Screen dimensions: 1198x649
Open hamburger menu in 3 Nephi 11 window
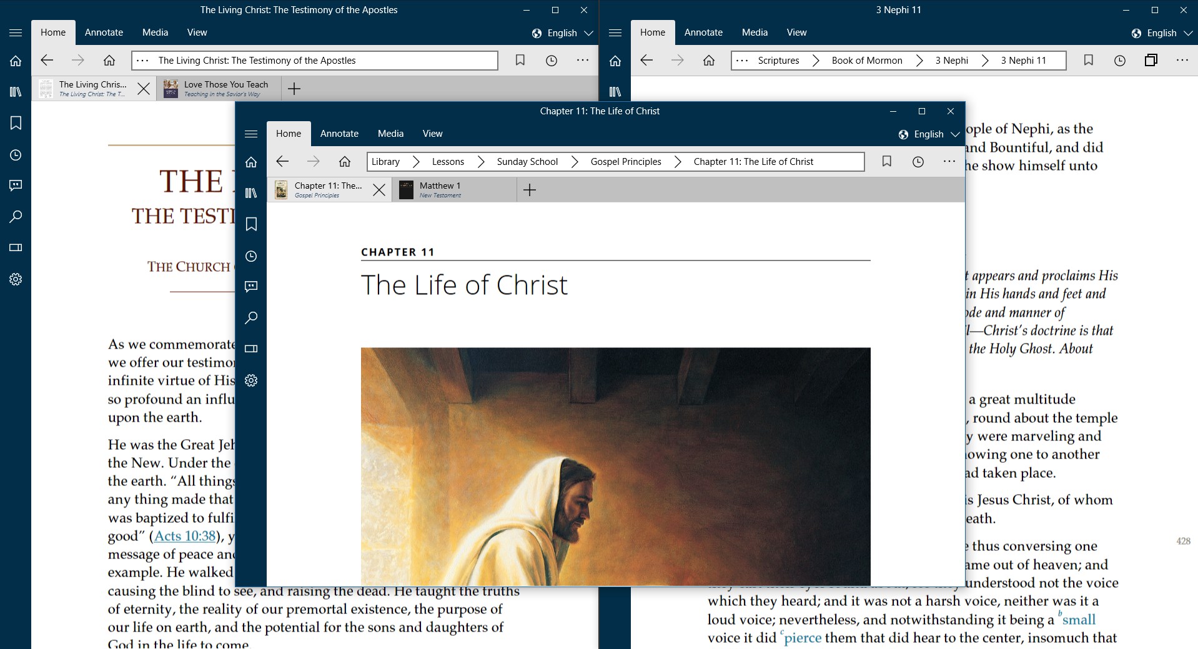615,32
